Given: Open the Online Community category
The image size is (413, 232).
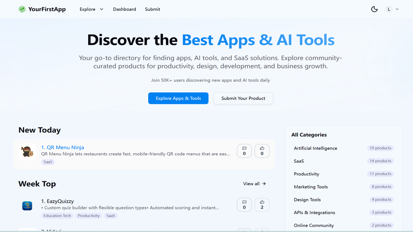Looking at the screenshot, I should tap(314, 226).
